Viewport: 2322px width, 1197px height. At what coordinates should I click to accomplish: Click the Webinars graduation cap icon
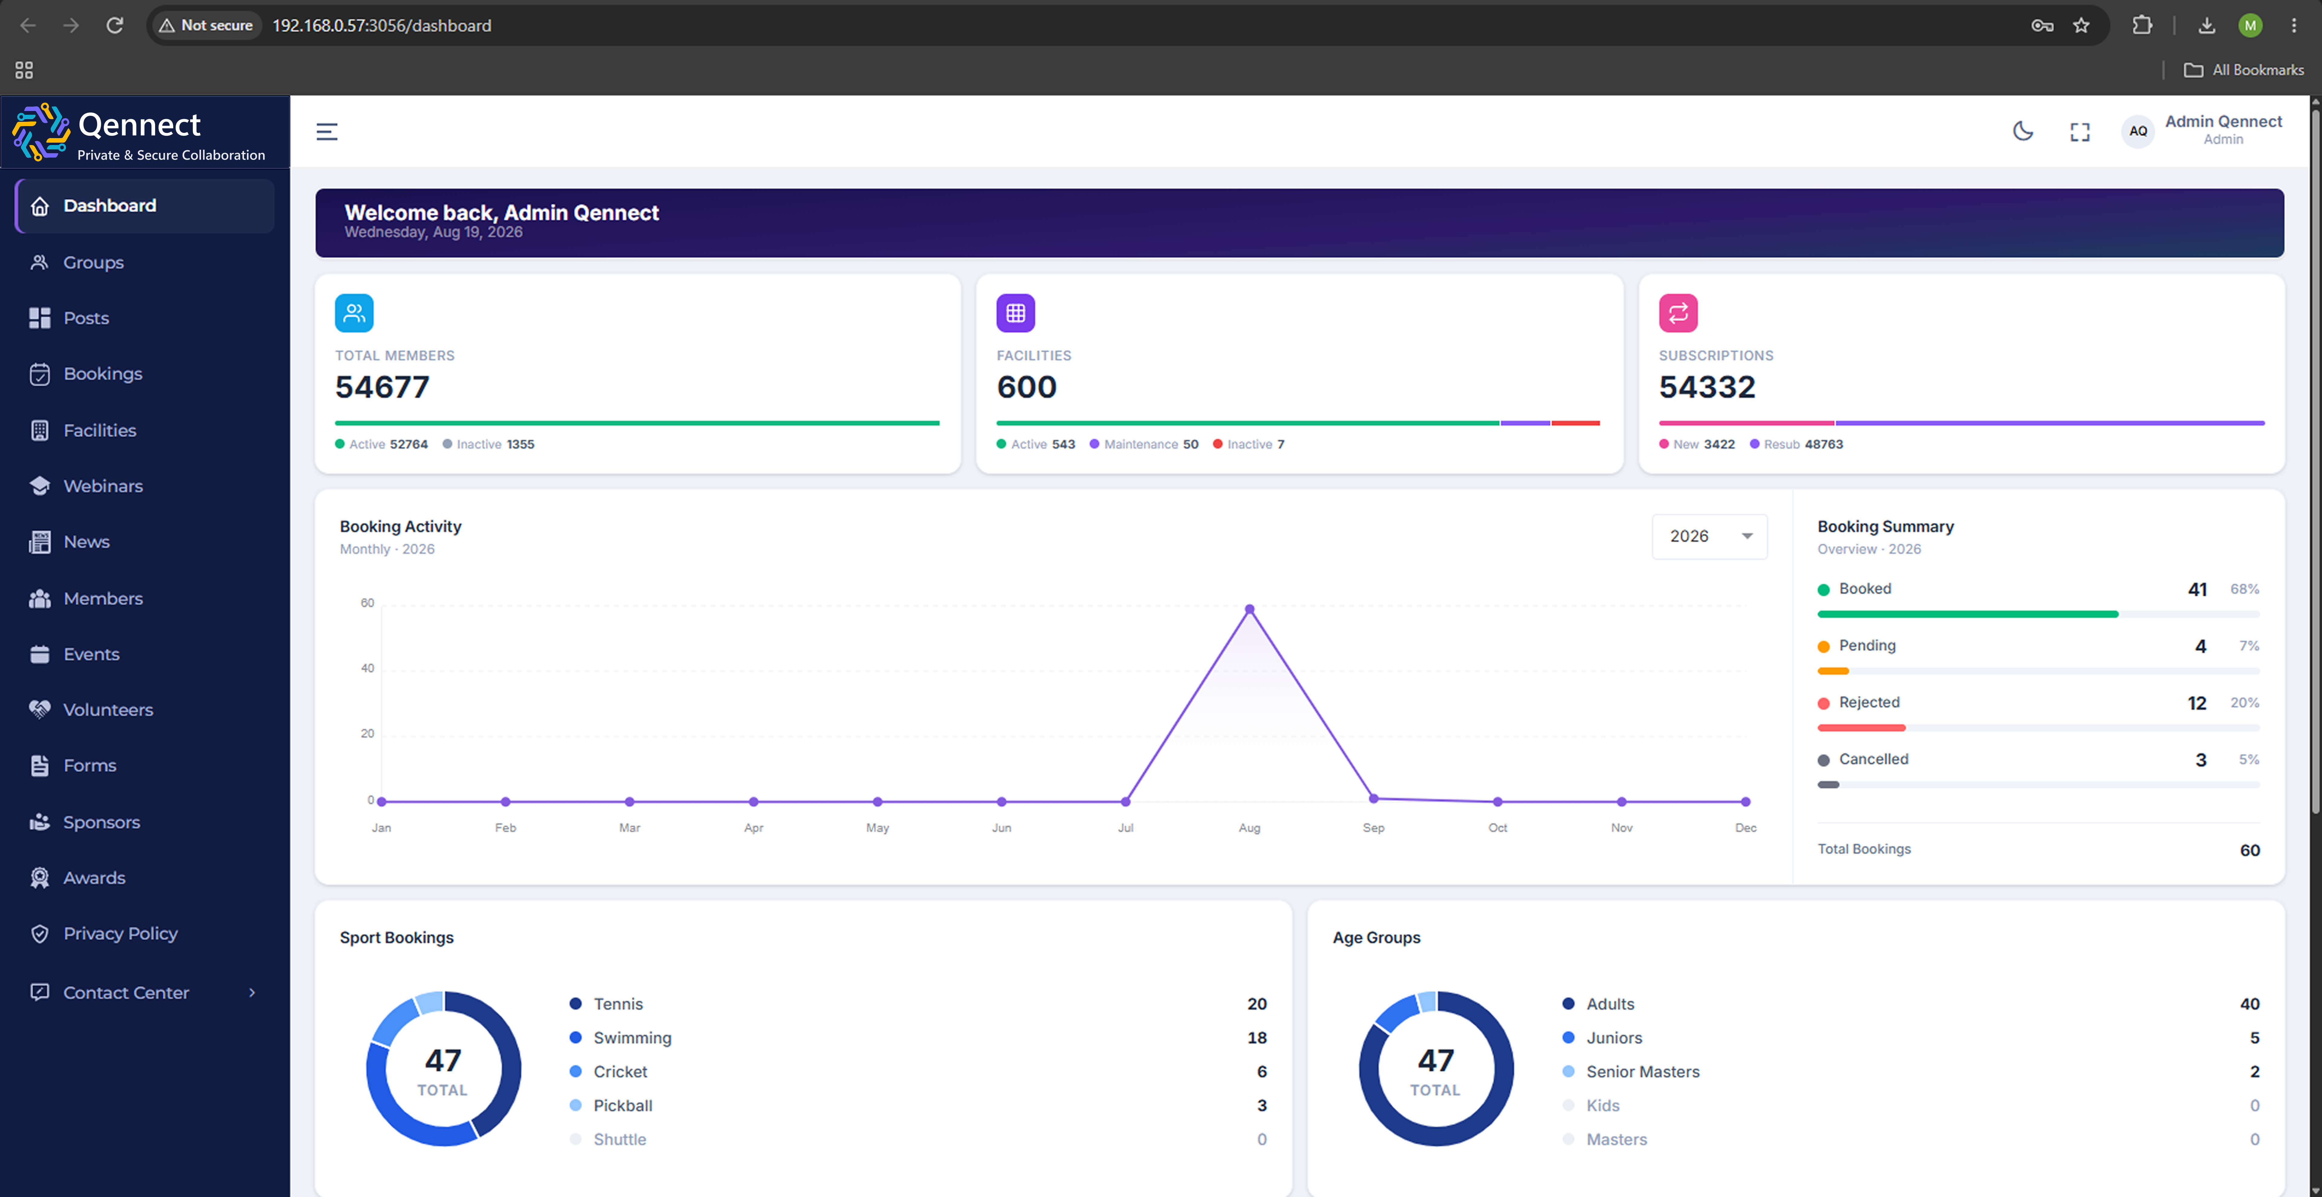[40, 486]
